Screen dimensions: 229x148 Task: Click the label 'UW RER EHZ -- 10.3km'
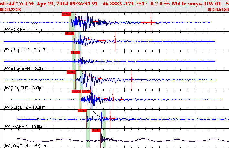coord(24,107)
